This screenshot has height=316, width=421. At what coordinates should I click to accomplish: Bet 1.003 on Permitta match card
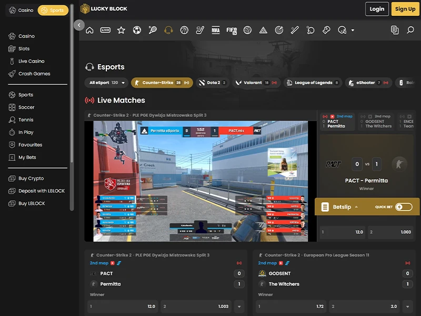tap(196, 307)
